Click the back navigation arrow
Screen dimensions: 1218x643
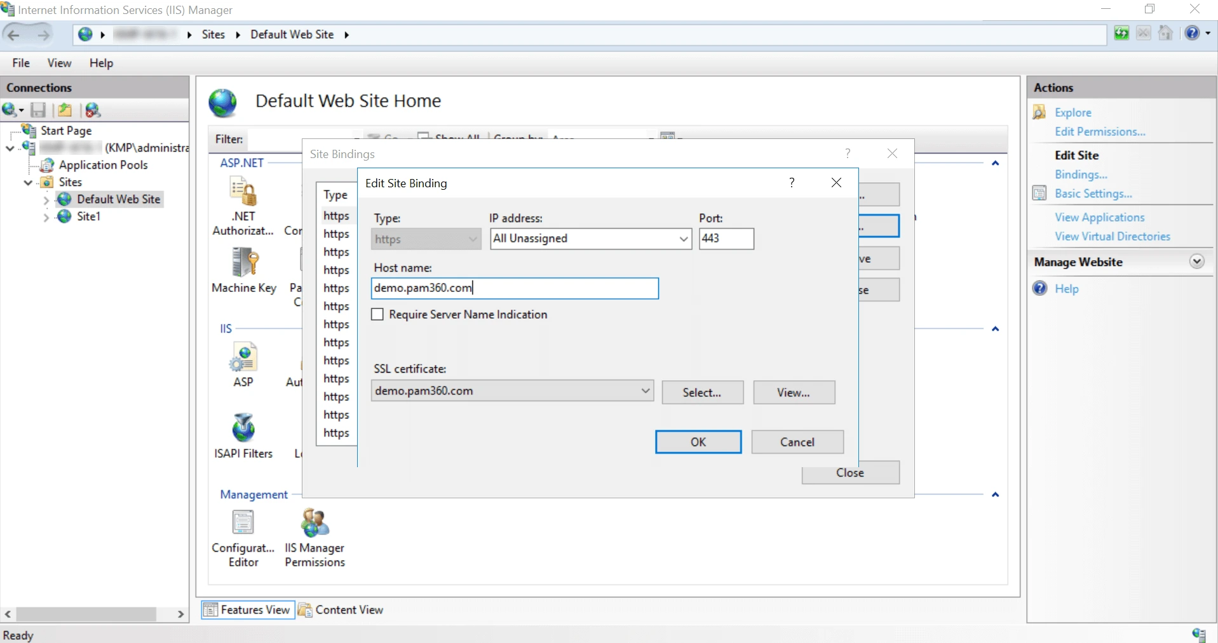pos(13,34)
